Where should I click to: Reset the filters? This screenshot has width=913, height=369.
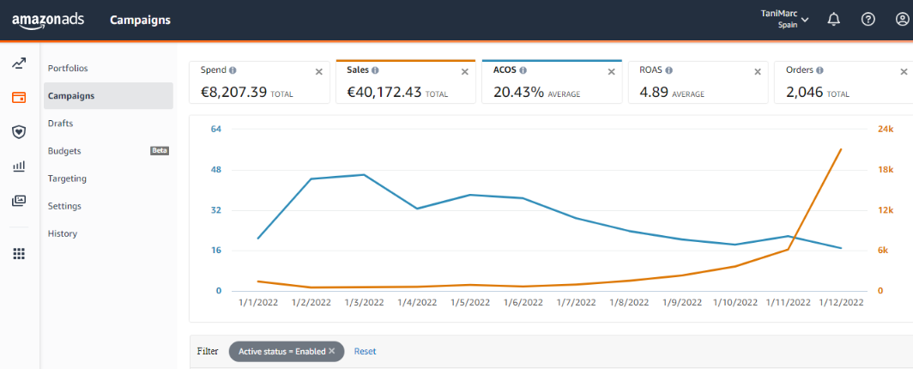point(365,352)
